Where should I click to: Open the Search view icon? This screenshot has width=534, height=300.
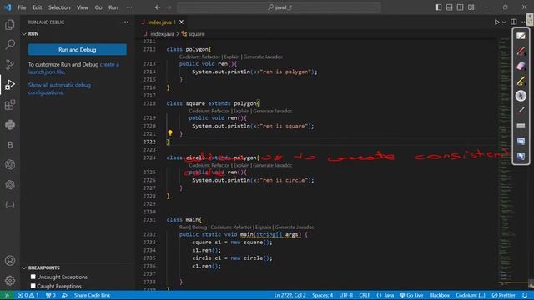click(x=10, y=44)
